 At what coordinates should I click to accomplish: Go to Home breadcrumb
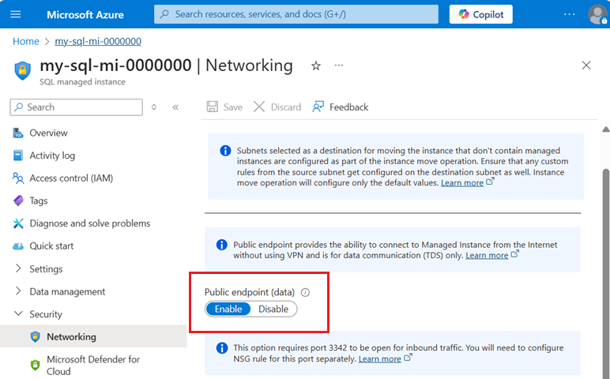[x=25, y=41]
